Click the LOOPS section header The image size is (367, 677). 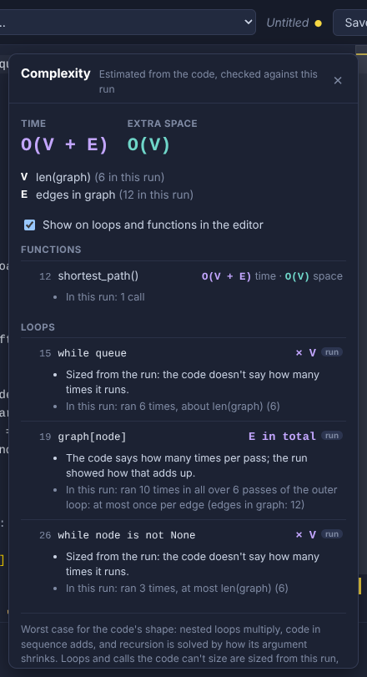tap(38, 327)
